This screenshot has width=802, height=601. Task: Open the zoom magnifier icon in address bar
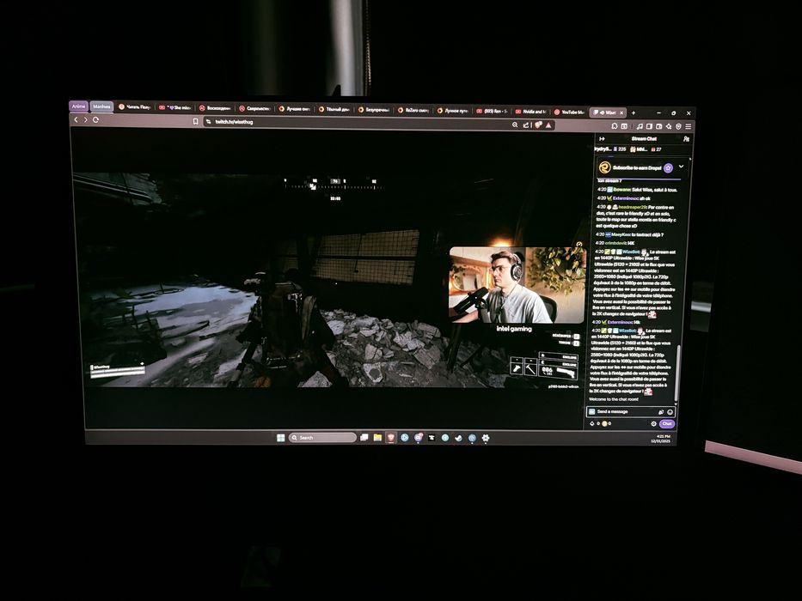pyautogui.click(x=515, y=124)
